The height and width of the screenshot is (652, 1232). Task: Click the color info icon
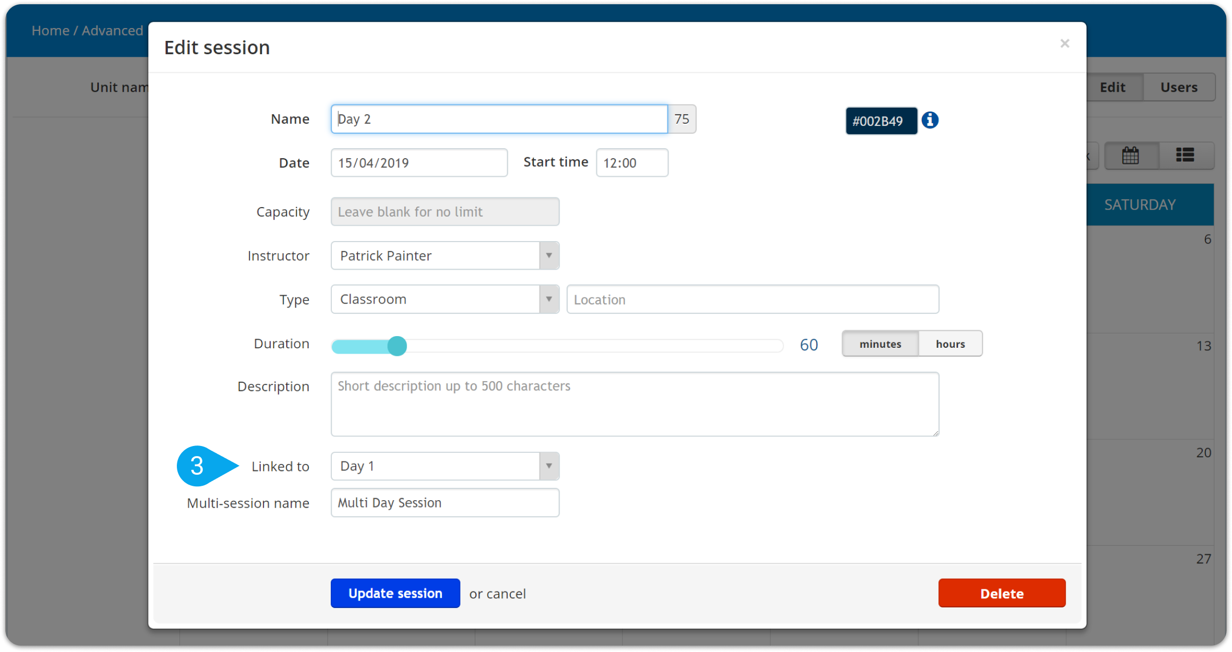(930, 120)
